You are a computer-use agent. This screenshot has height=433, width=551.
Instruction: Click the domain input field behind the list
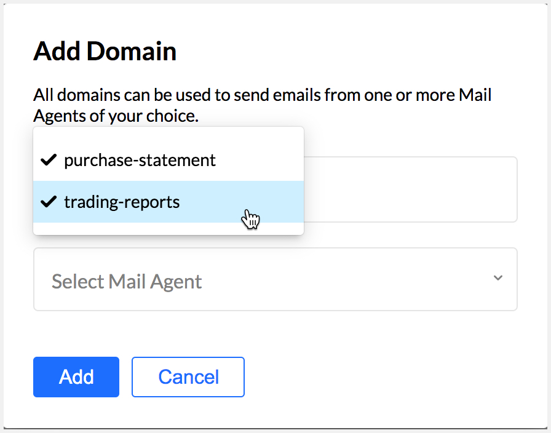coord(412,189)
